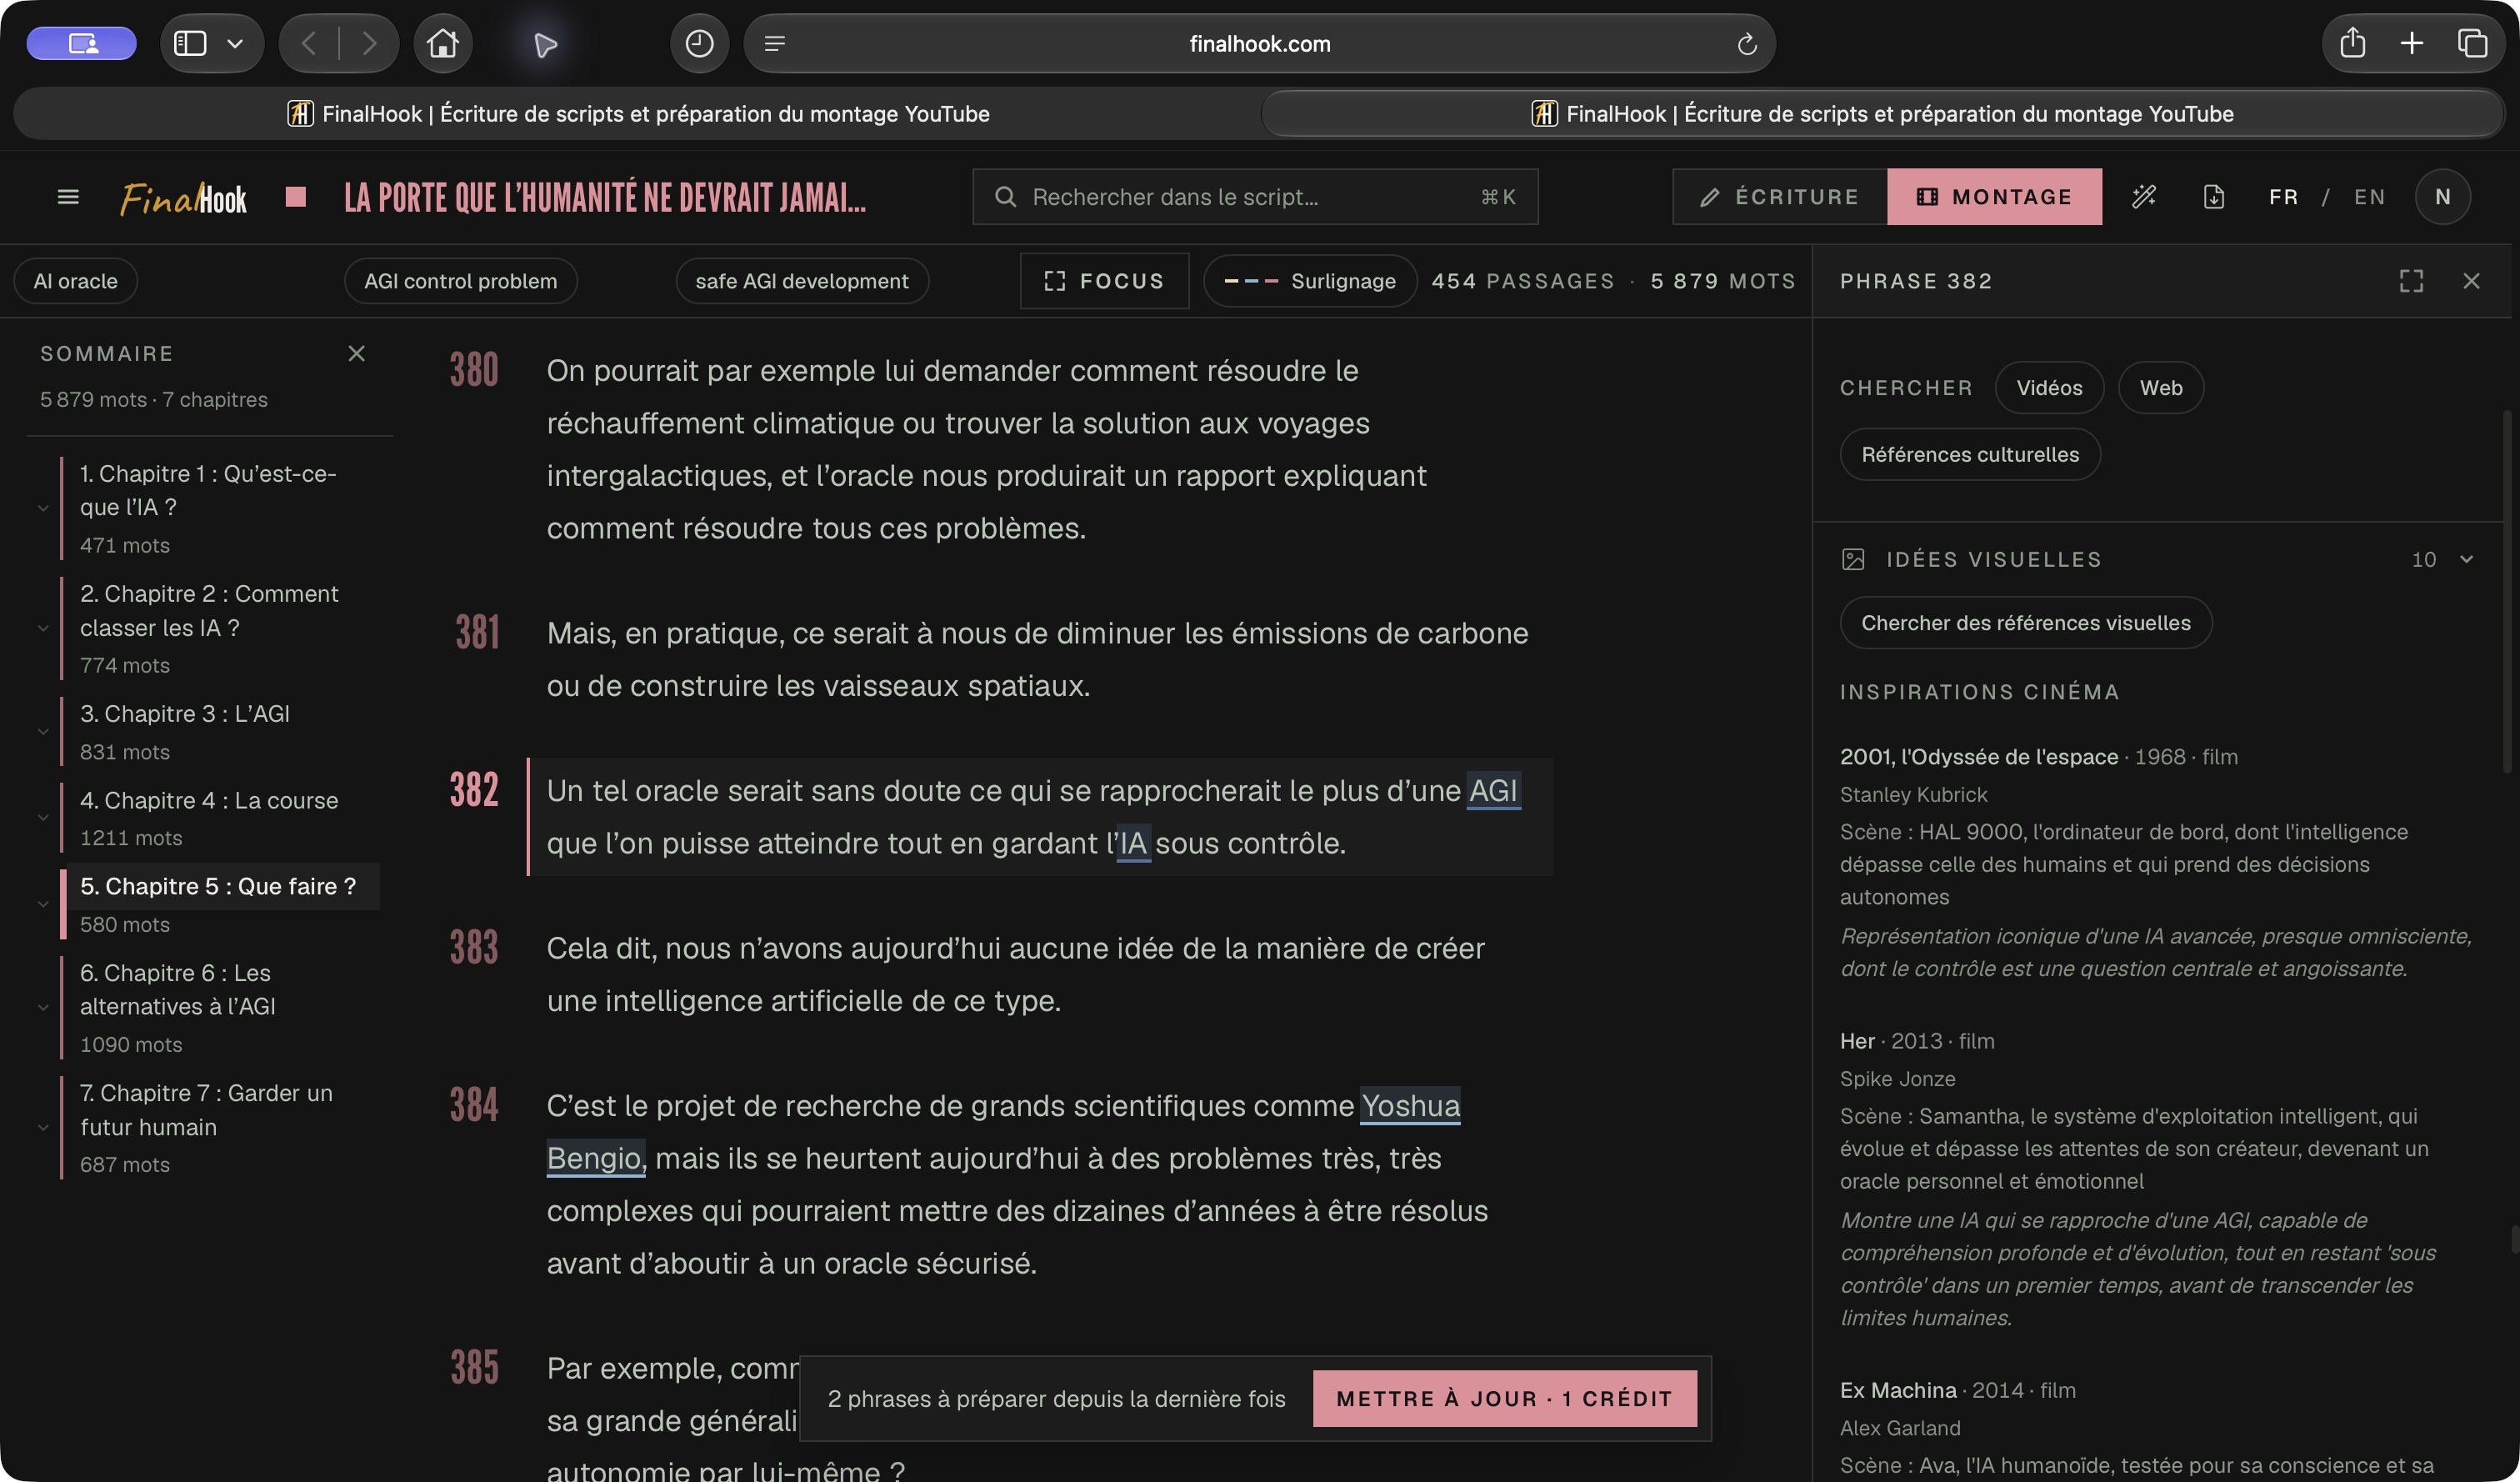Select the second FinalHook browser tab

point(1882,114)
